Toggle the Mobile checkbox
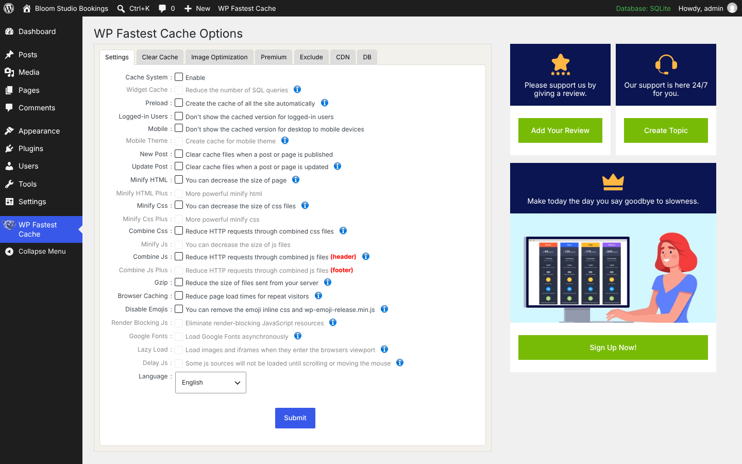This screenshot has height=464, width=742. pos(179,128)
